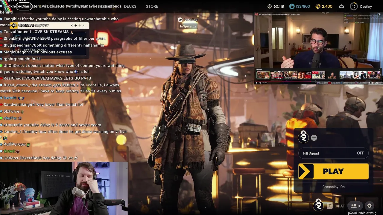Open the mail inbox envelope icon
This screenshot has width=383, height=215.
pyautogui.click(x=341, y=6)
